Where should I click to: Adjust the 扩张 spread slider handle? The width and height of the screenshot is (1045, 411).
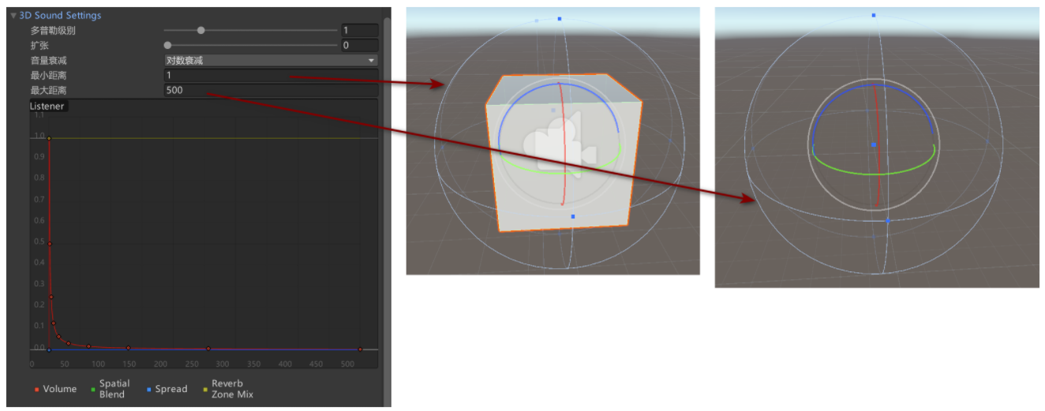coord(167,46)
